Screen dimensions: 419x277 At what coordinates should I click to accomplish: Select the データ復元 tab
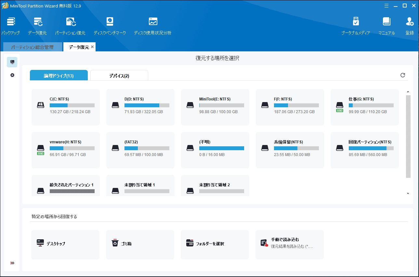click(x=79, y=47)
